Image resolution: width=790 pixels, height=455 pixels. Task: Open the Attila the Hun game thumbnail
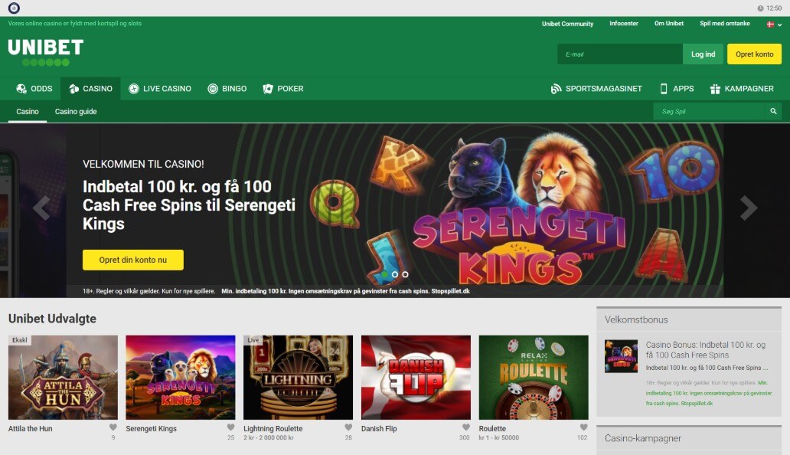63,378
